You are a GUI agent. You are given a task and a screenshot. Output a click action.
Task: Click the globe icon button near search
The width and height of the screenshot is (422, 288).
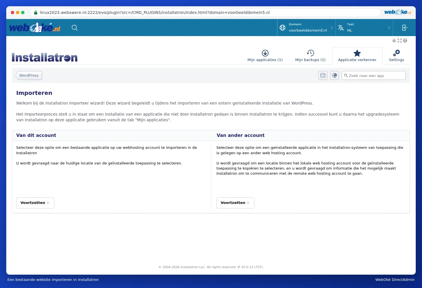pos(334,76)
